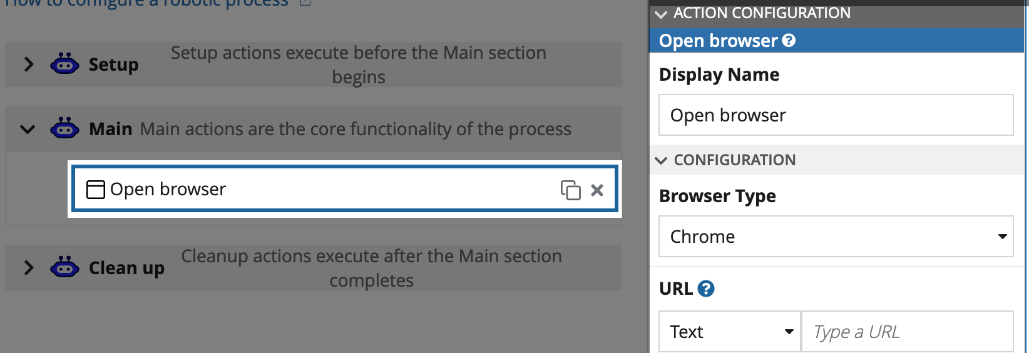Screen dimensions: 1029x353
Task: Click the Setup section robot icon
Action: click(64, 64)
